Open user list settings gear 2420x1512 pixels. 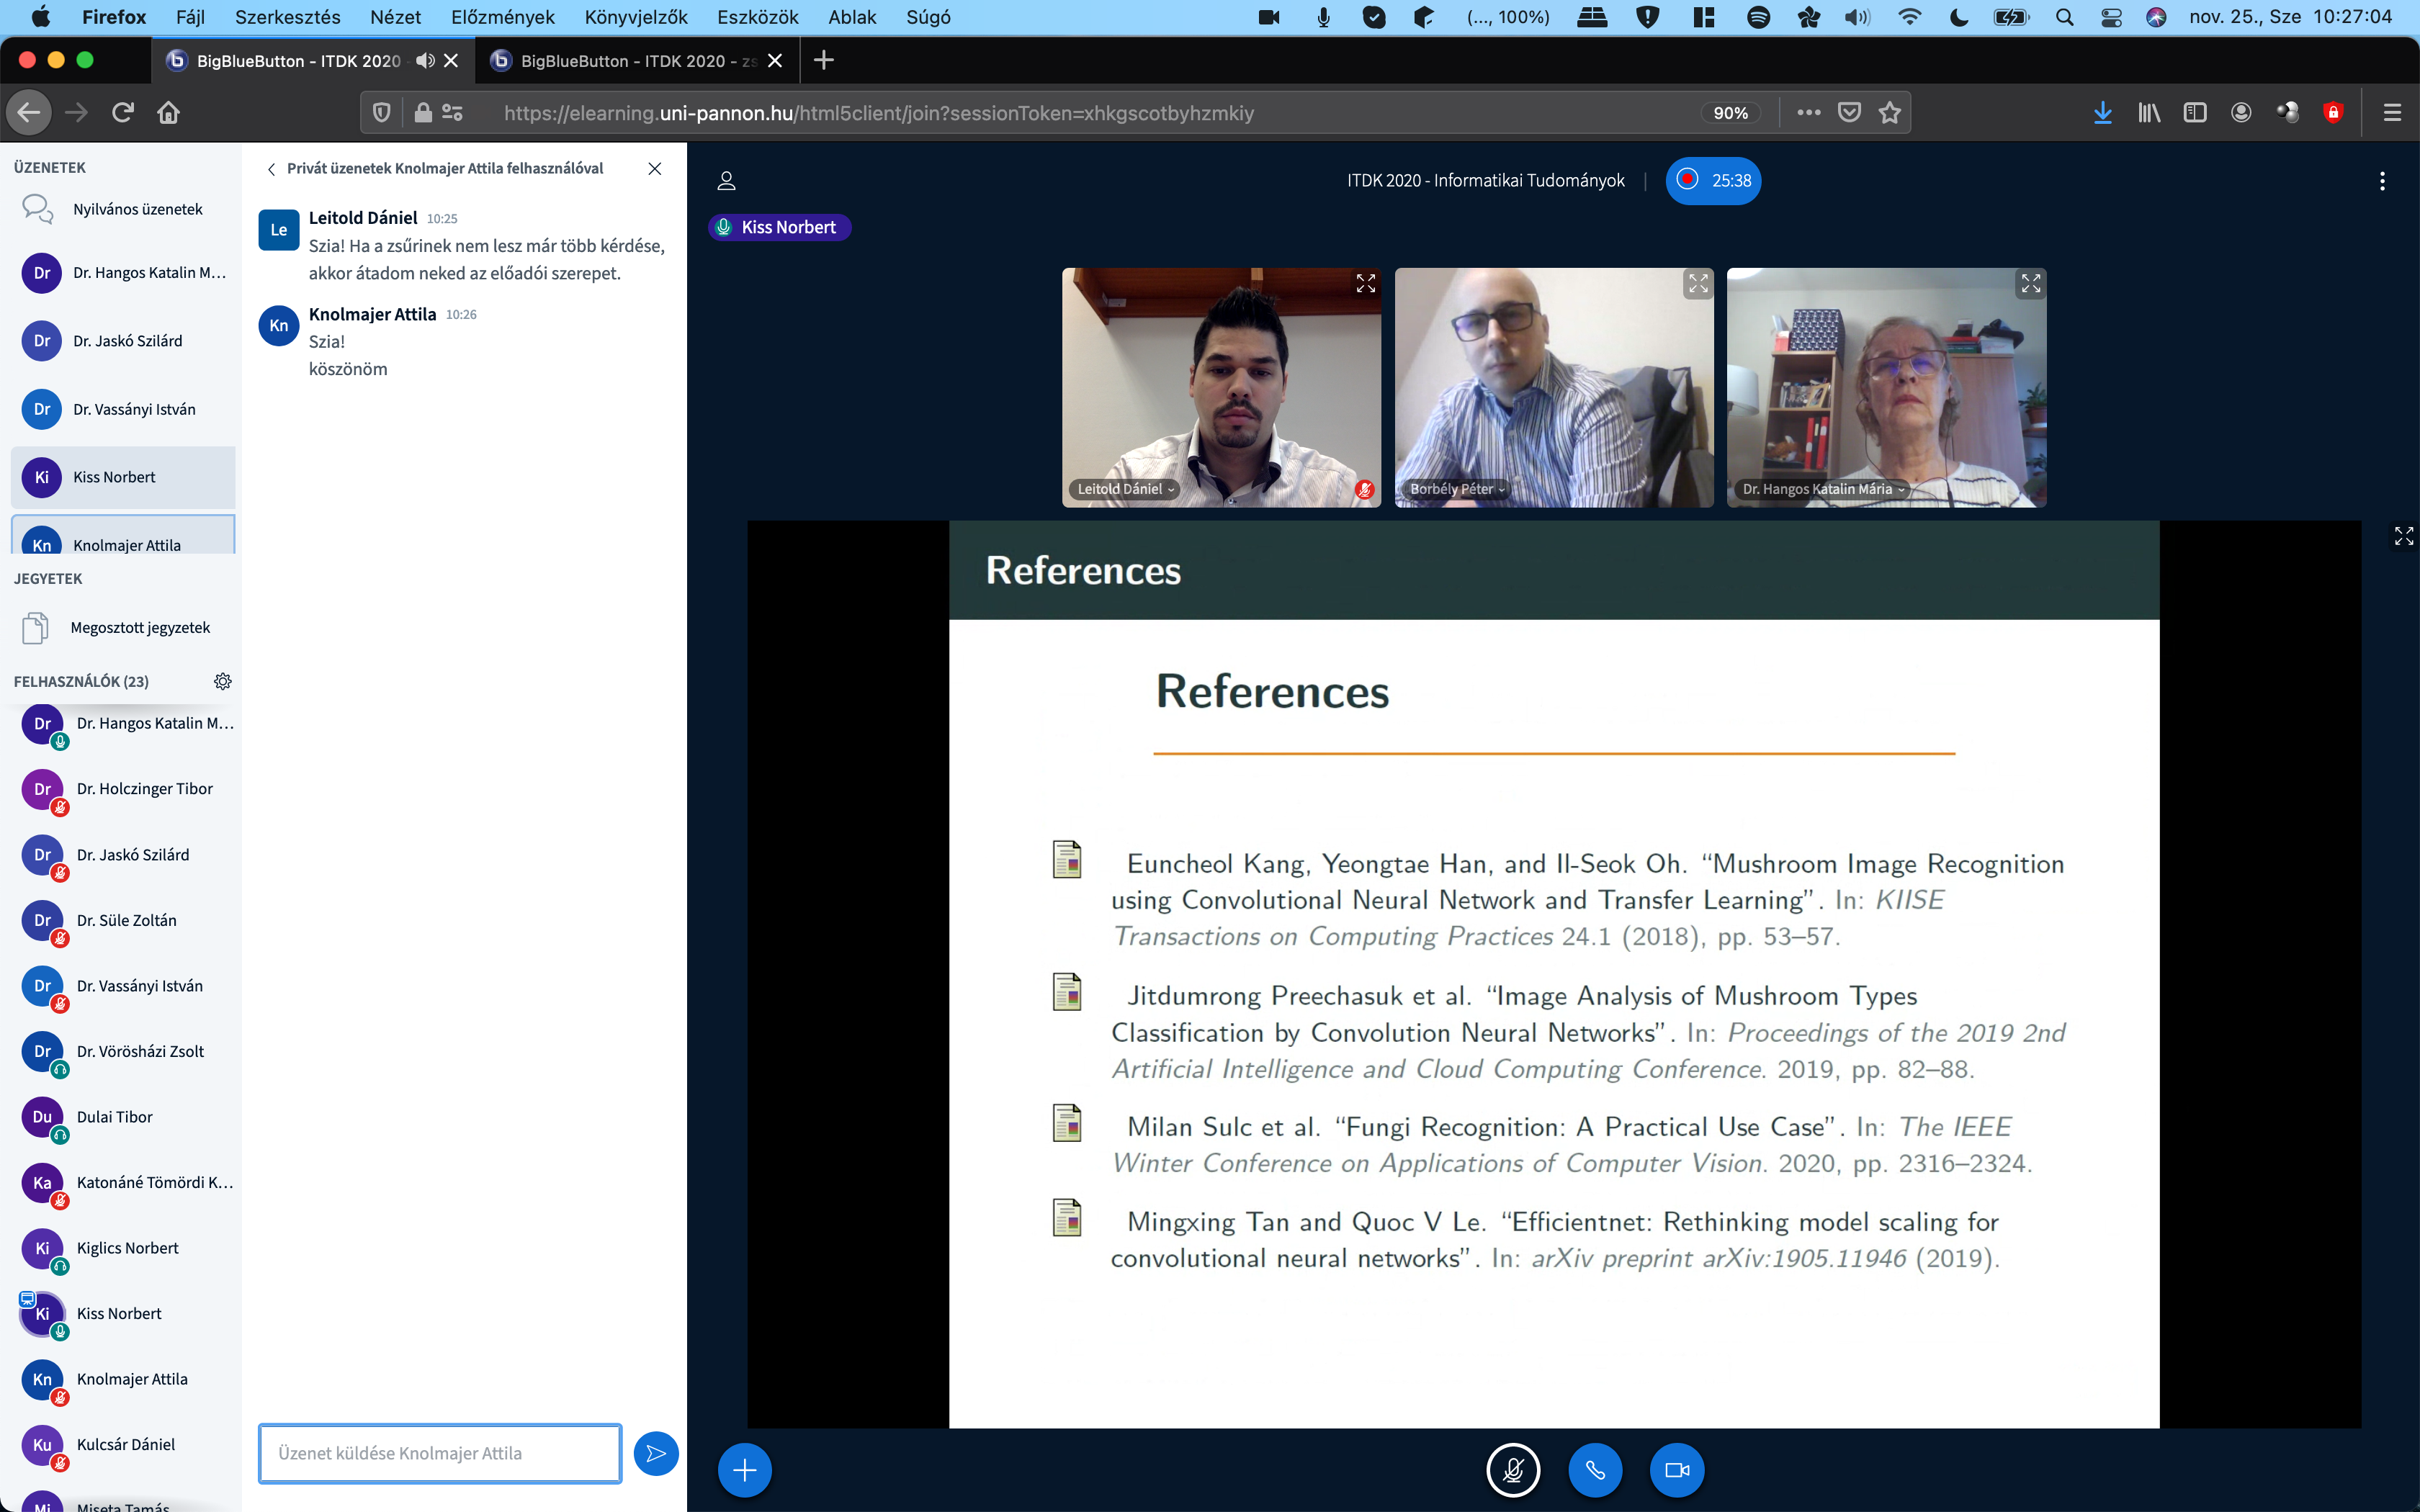(x=223, y=681)
